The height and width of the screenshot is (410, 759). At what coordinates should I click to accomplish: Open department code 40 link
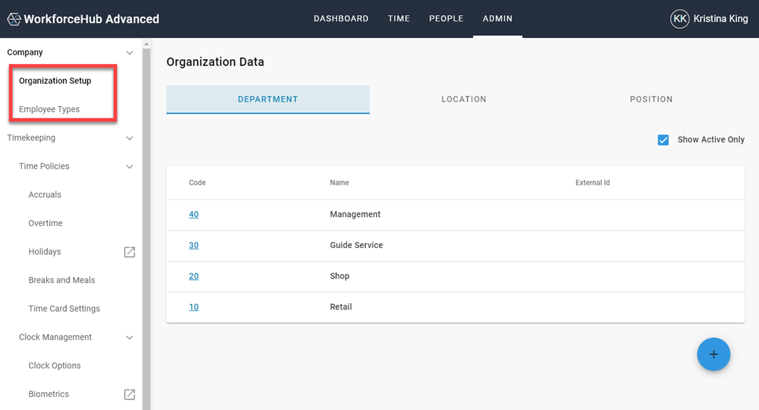tap(194, 214)
